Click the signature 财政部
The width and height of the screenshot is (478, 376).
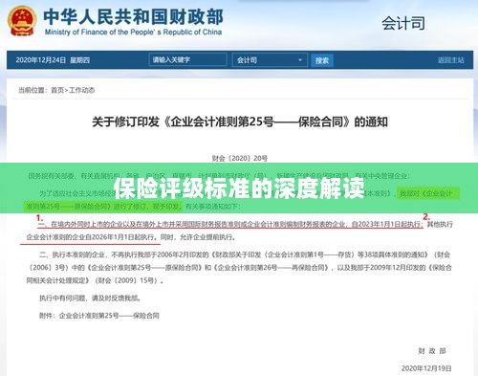point(432,351)
